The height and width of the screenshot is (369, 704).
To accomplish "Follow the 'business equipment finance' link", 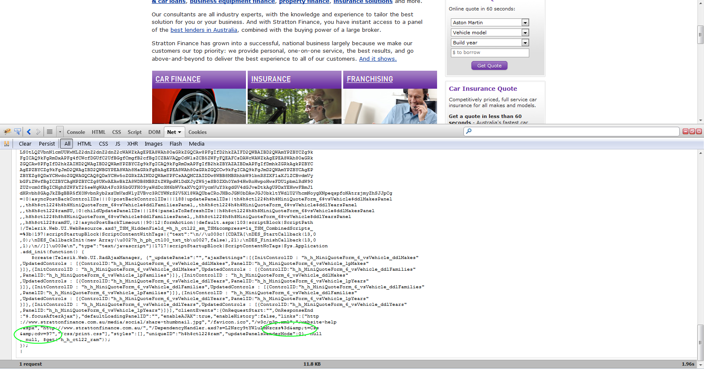I will [x=232, y=2].
